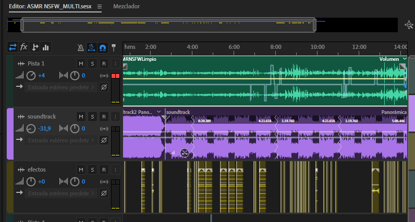415x222 pixels.
Task: Click the soundtrack volume knob
Action: [31, 129]
